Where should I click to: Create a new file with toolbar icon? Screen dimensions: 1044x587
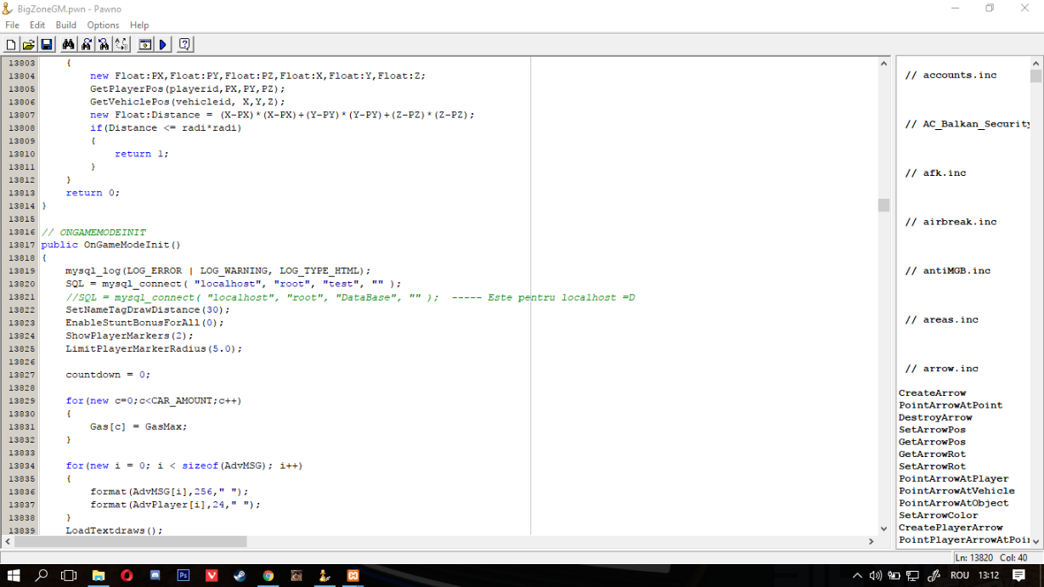click(x=11, y=44)
